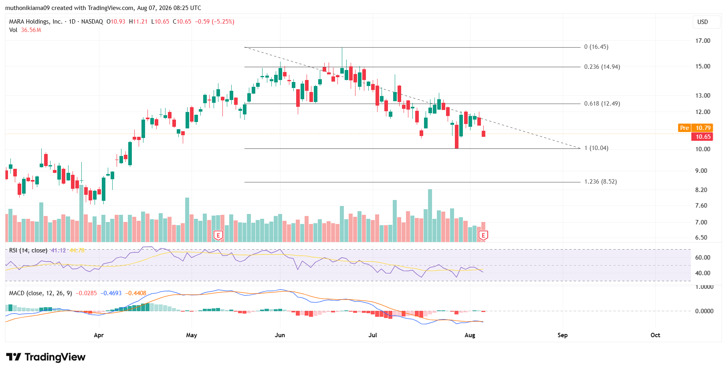This screenshot has width=727, height=372.
Task: Click the volume value '36.56M'
Action: [31, 30]
